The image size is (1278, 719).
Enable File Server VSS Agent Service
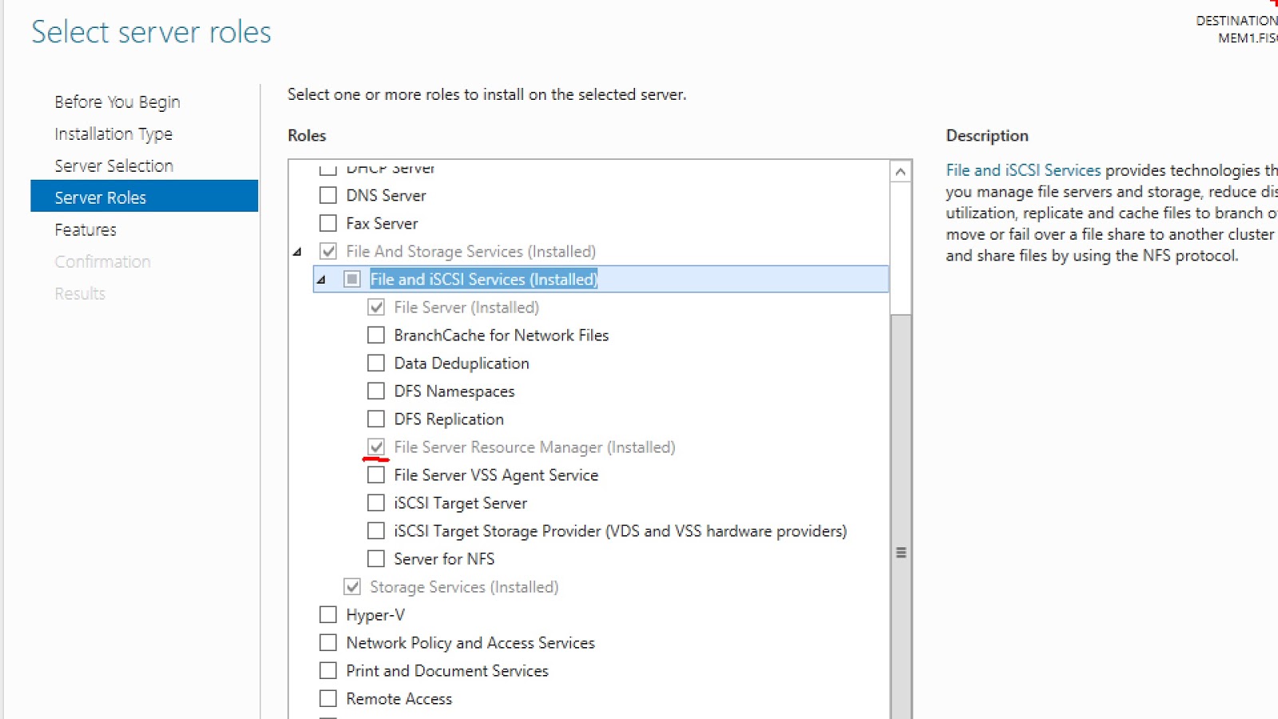375,475
